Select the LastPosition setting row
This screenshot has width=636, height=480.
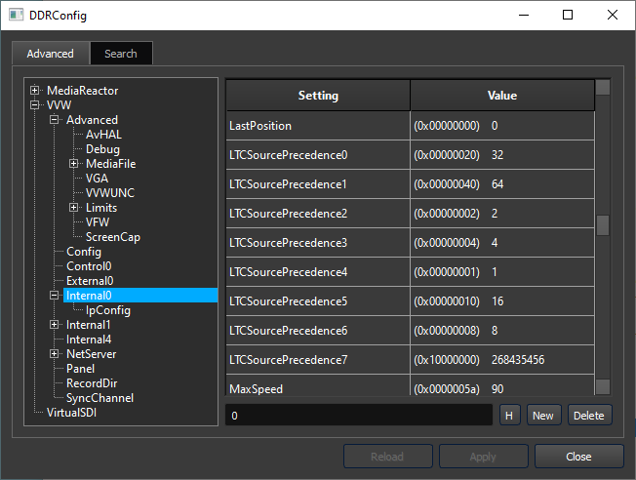click(318, 126)
